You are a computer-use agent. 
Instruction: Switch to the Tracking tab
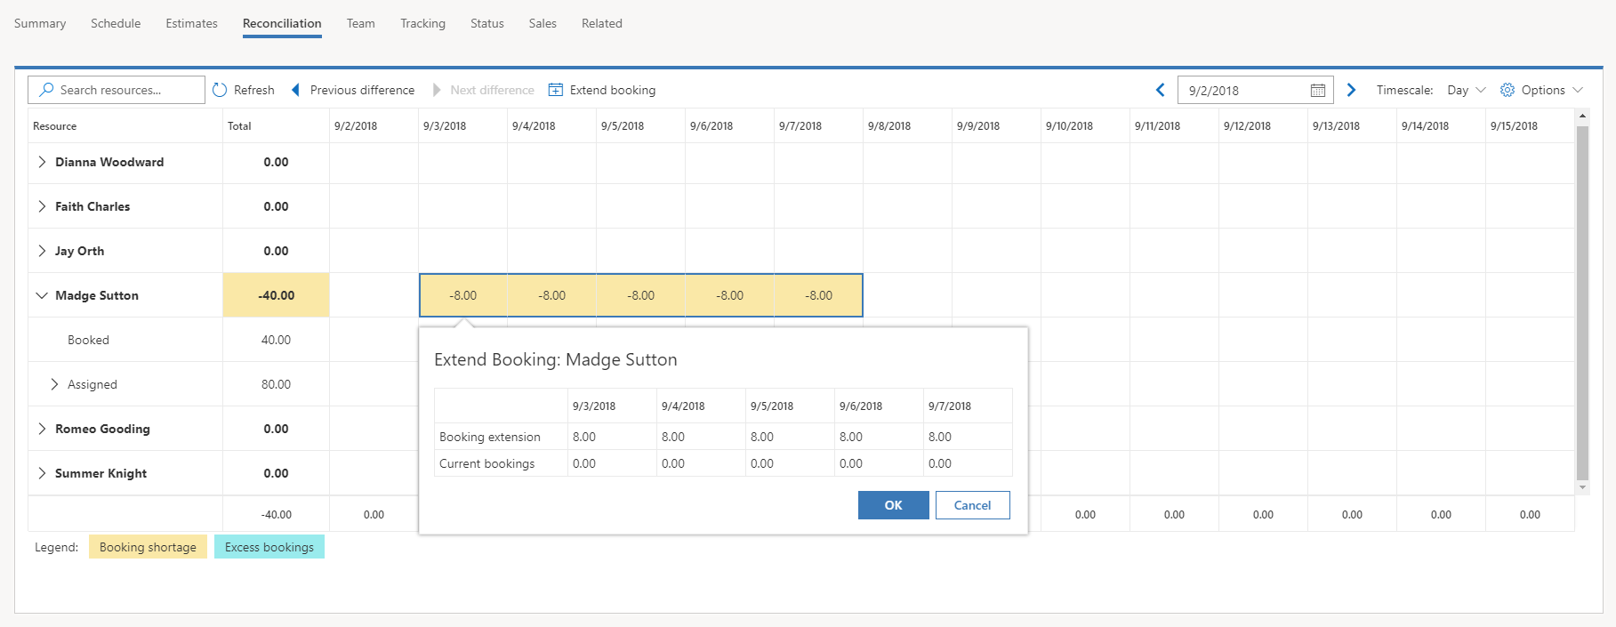click(x=422, y=23)
